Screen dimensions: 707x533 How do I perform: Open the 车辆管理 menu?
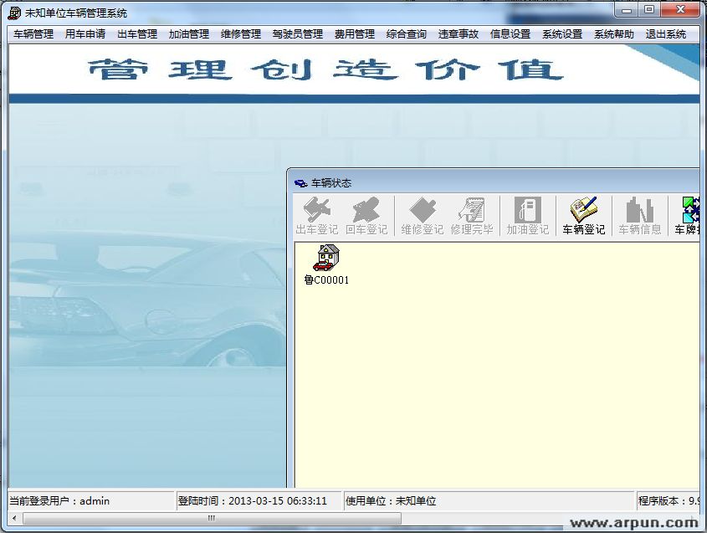pos(33,34)
